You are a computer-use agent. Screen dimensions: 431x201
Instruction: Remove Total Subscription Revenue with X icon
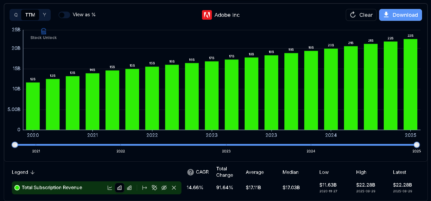(174, 188)
